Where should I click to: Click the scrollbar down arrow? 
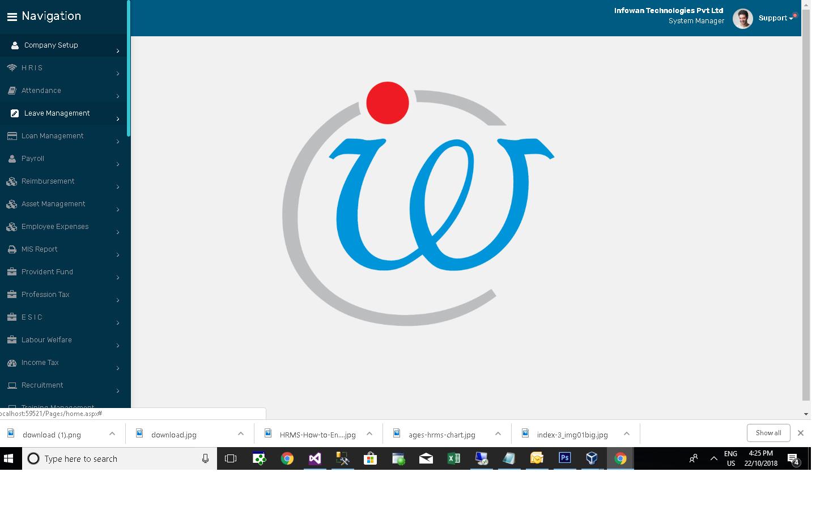[x=806, y=414]
